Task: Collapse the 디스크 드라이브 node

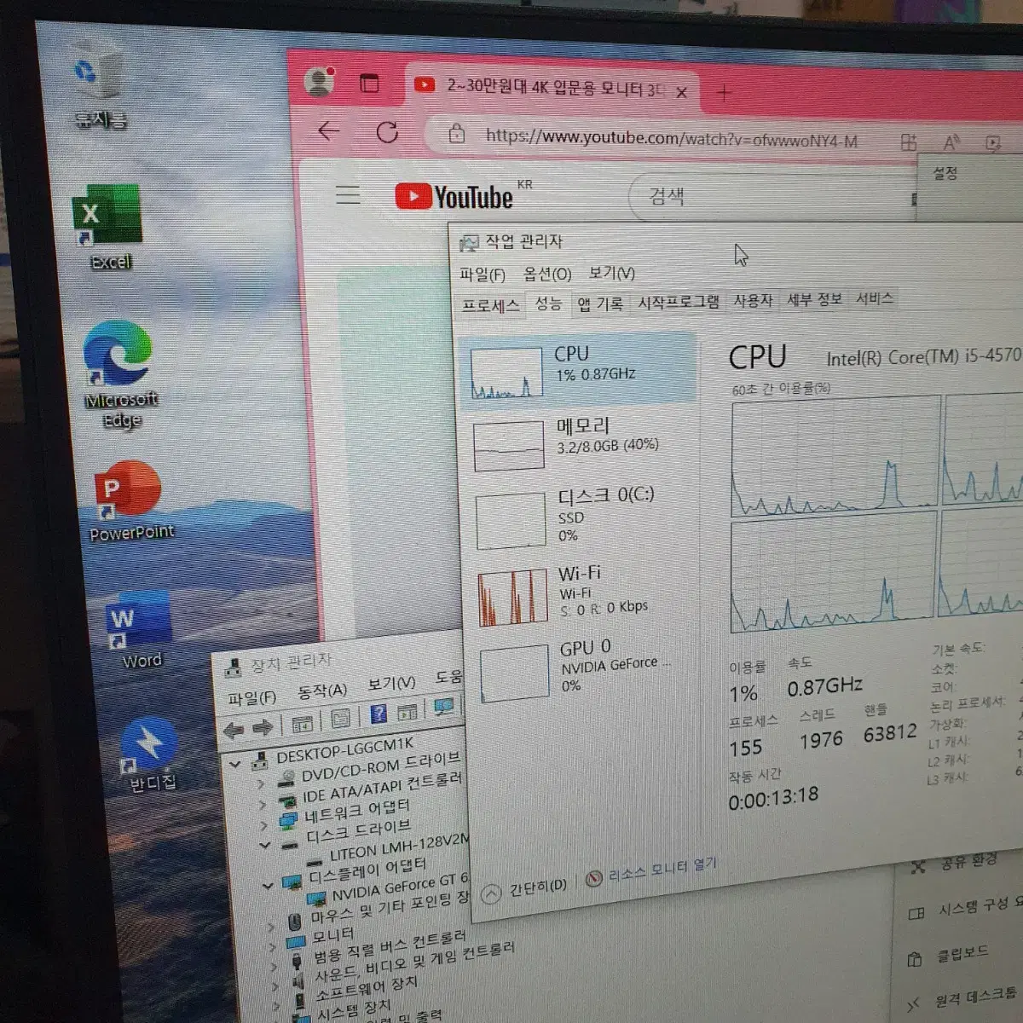Action: click(265, 845)
